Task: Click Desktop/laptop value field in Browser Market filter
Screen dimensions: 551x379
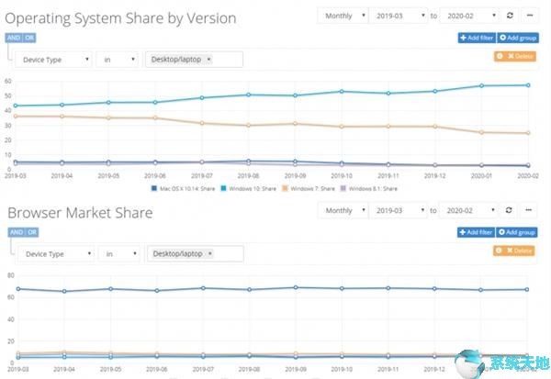Action: coord(196,253)
